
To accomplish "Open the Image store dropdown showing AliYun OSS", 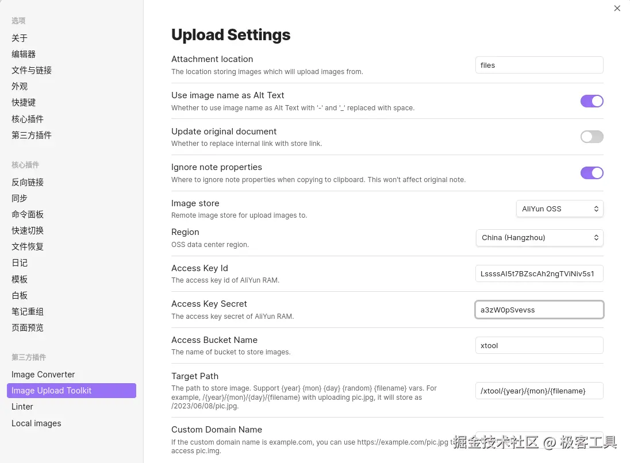I will [x=559, y=209].
